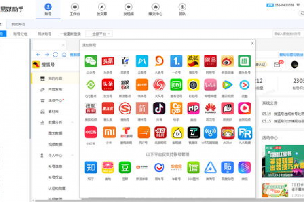
Task: Go back with the embedded browser arrow
Action: click(x=38, y=55)
